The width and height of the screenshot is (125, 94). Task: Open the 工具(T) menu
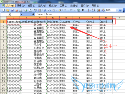point(63,5)
